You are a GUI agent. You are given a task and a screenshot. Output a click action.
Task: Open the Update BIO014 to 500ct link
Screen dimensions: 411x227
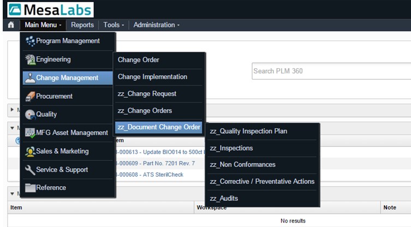click(160, 152)
